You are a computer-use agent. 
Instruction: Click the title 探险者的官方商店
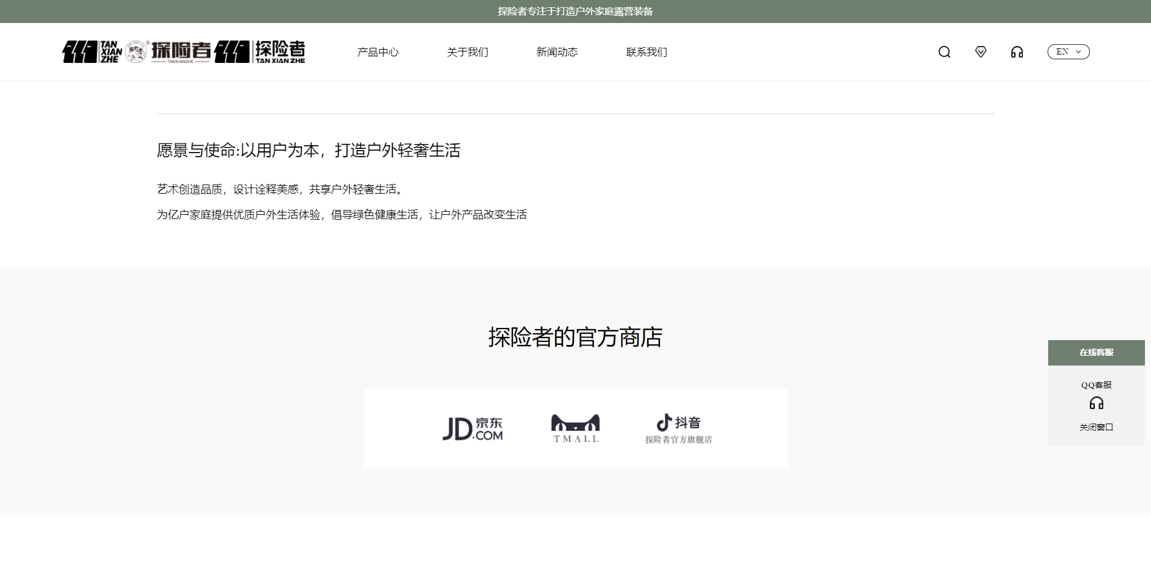(575, 337)
